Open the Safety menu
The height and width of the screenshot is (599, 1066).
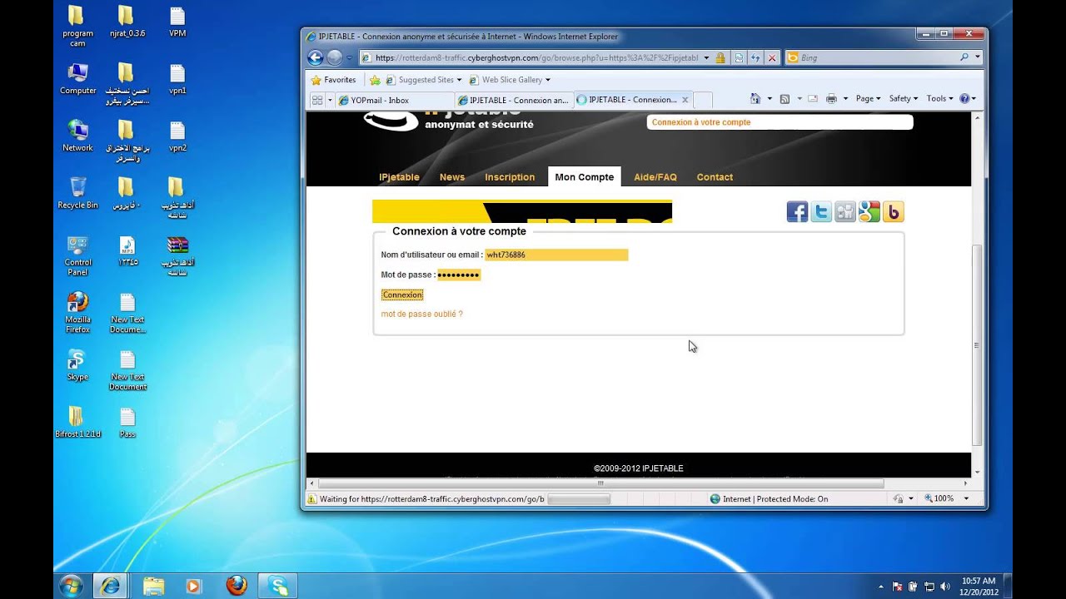(x=904, y=98)
